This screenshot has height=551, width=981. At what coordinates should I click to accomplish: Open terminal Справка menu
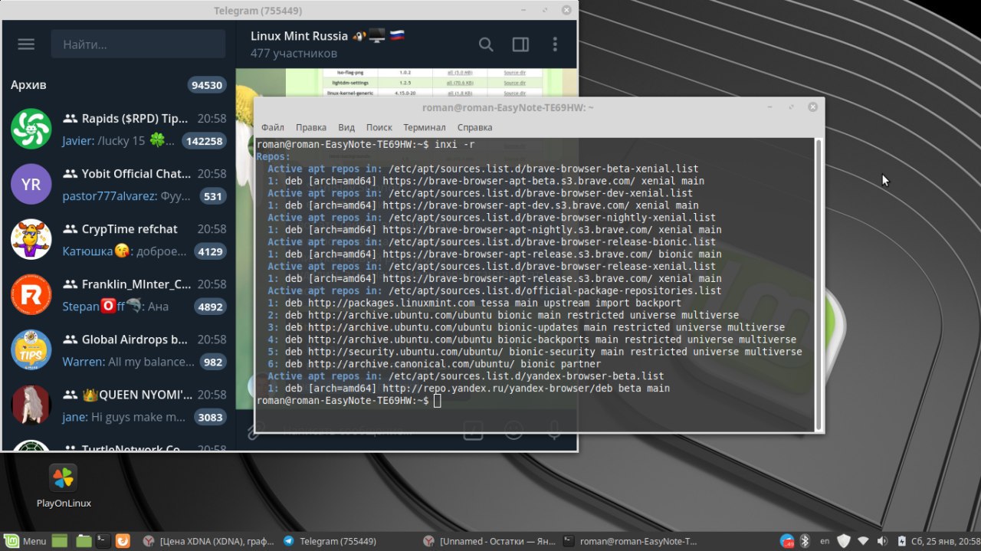click(x=474, y=127)
